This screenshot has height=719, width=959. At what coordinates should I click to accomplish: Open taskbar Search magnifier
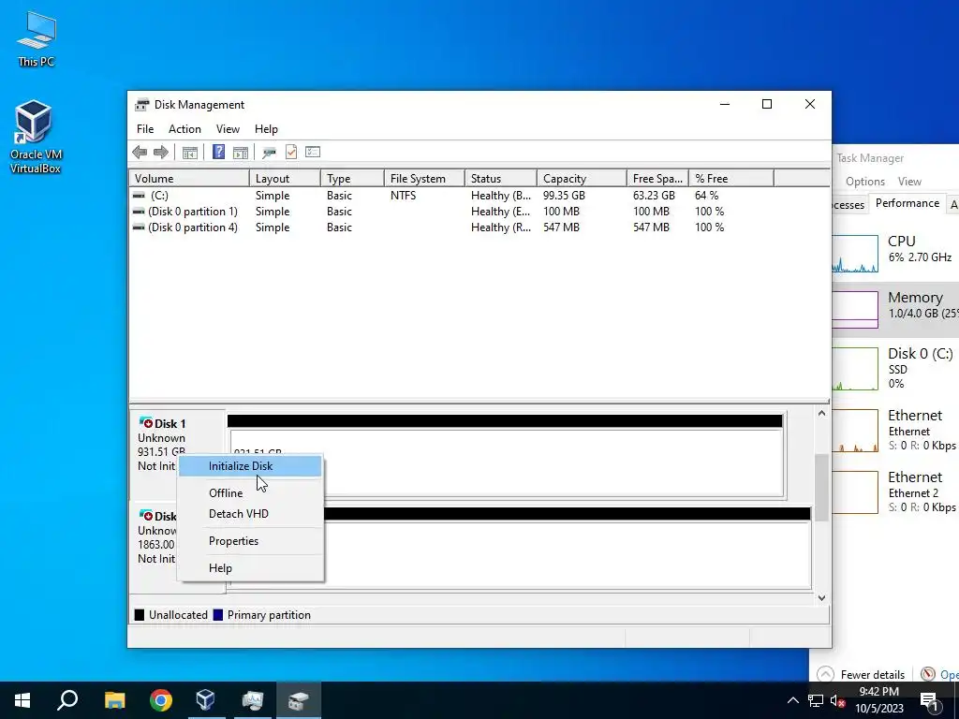67,700
